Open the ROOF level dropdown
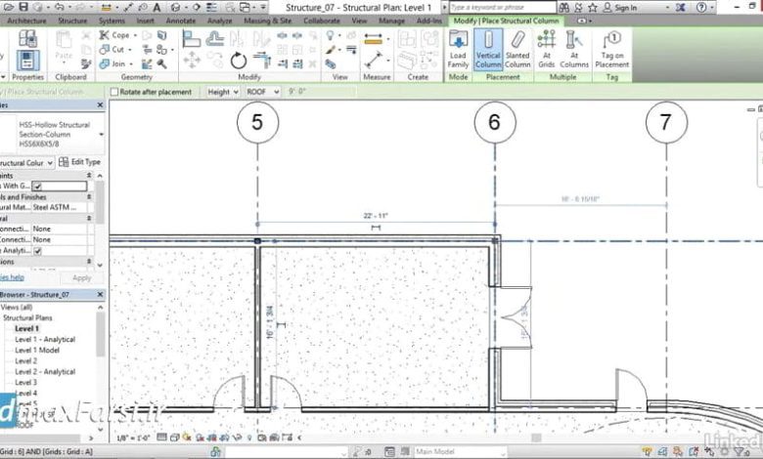The height and width of the screenshot is (459, 763). click(x=262, y=92)
